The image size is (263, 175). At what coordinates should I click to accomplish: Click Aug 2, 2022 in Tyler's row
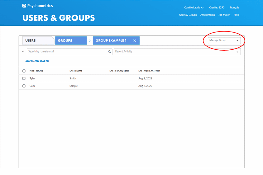click(145, 78)
